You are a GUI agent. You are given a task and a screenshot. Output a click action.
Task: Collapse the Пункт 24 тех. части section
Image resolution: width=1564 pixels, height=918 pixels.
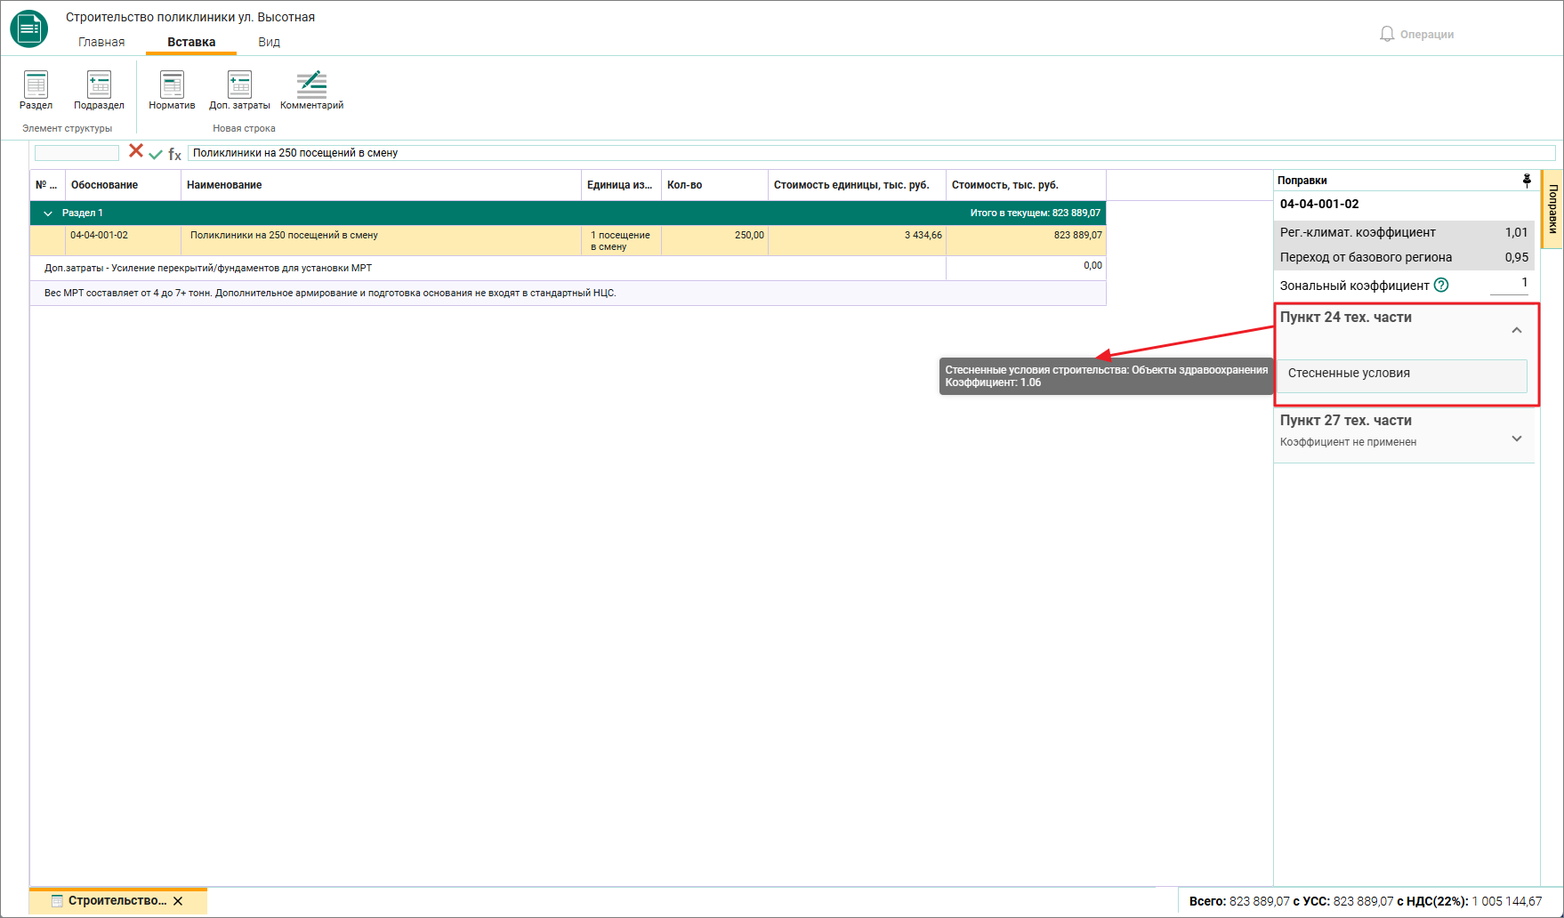pos(1517,330)
